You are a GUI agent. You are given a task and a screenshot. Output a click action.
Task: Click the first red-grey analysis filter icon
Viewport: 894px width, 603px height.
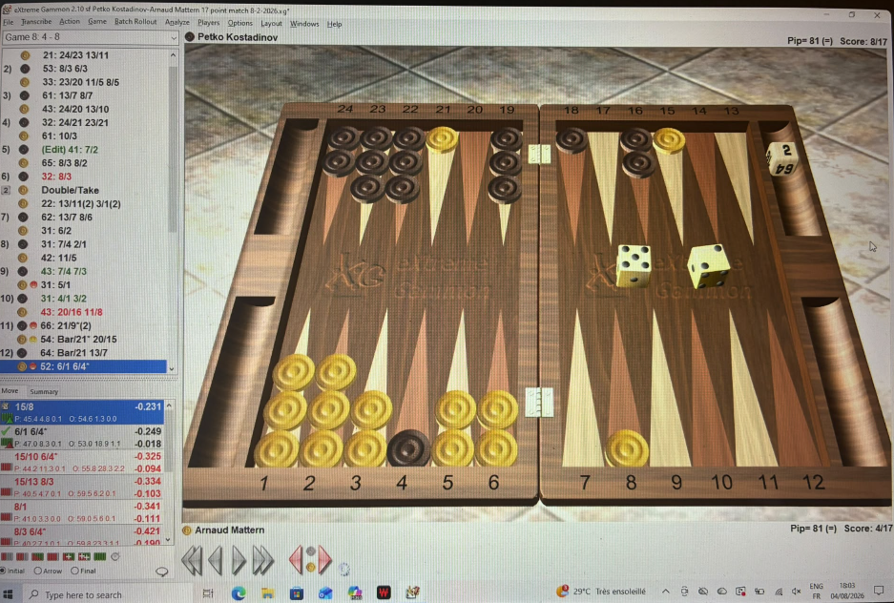click(x=7, y=556)
